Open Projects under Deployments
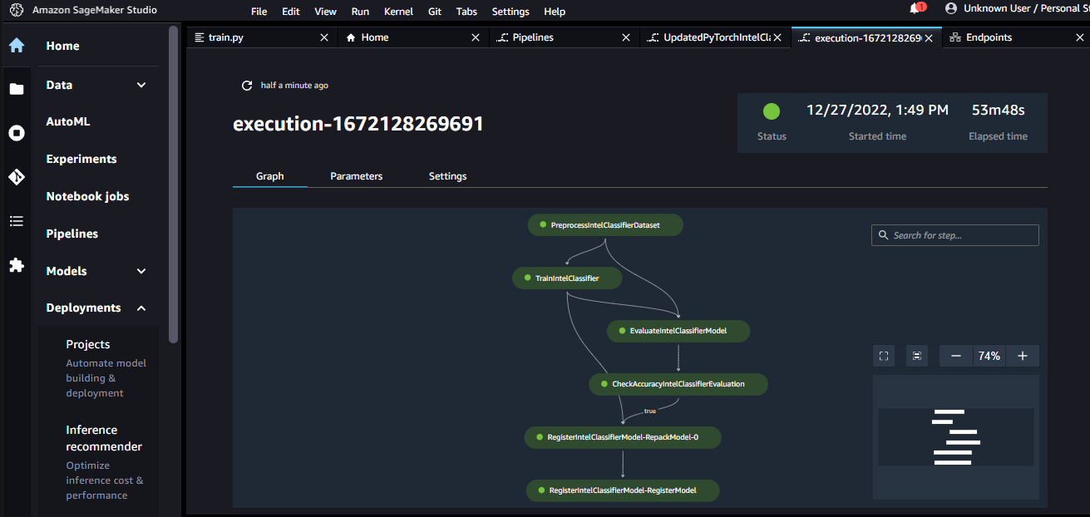Screen dimensions: 1090x517 [x=88, y=344]
